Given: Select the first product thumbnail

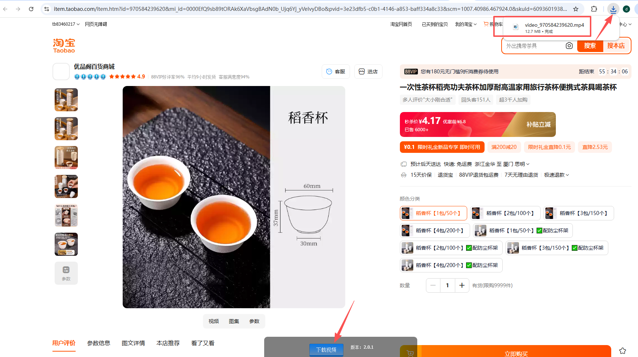Looking at the screenshot, I should (66, 100).
